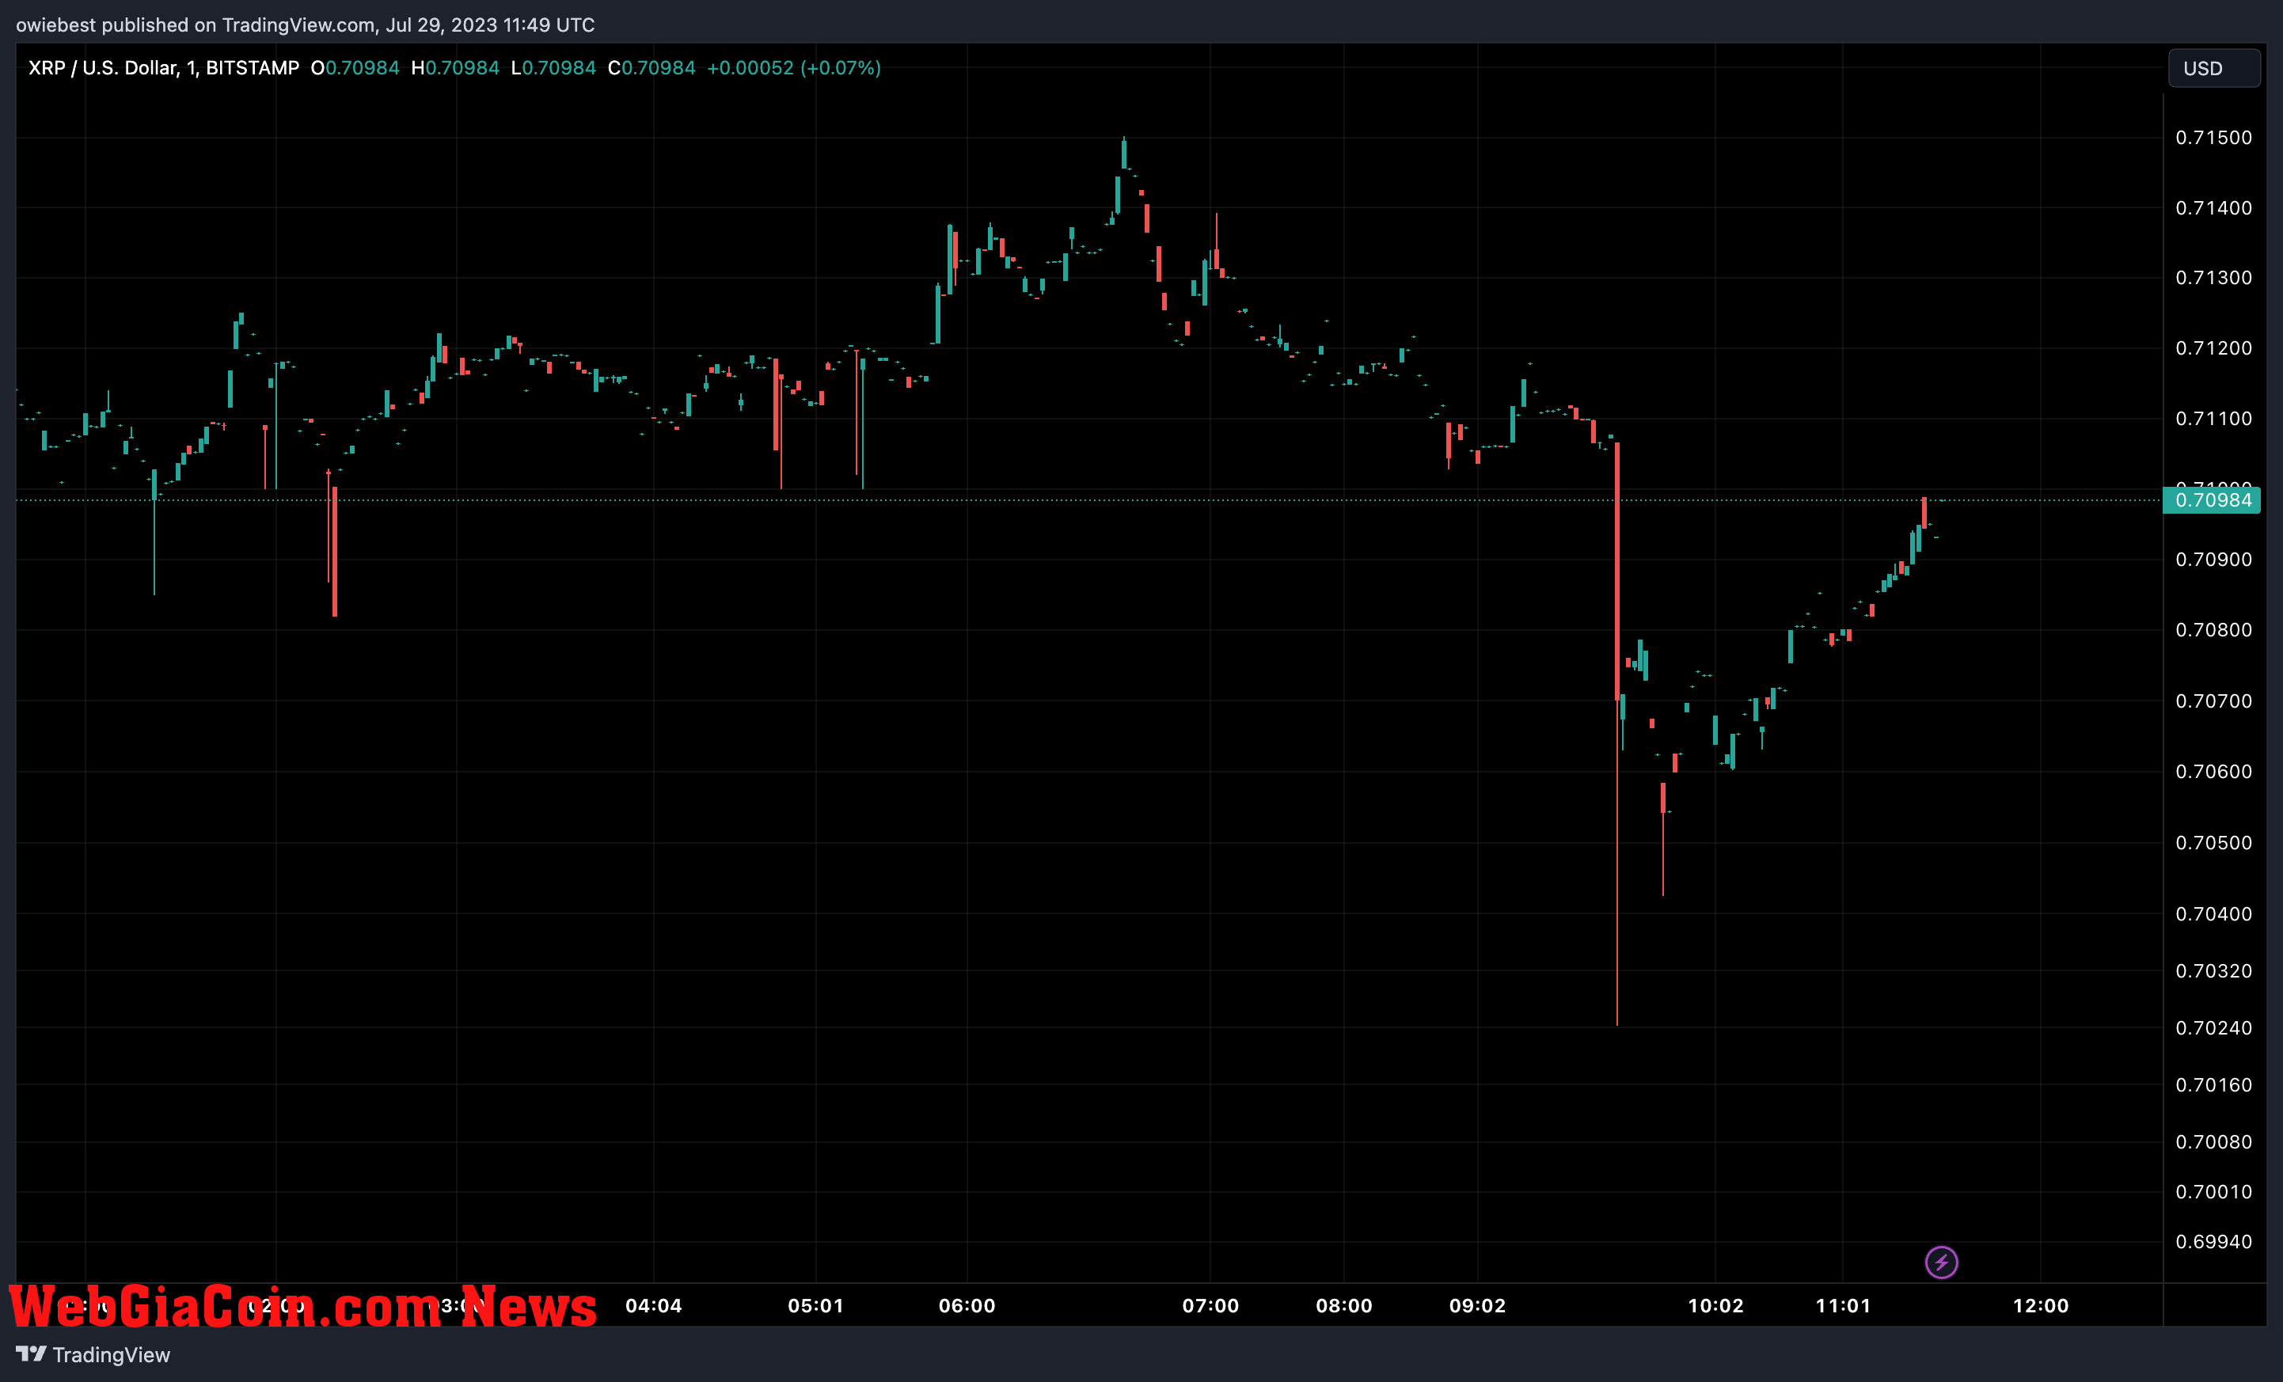Screen dimensions: 2283x1382
Task: Click the 0.71400 price axis label
Action: (2213, 207)
